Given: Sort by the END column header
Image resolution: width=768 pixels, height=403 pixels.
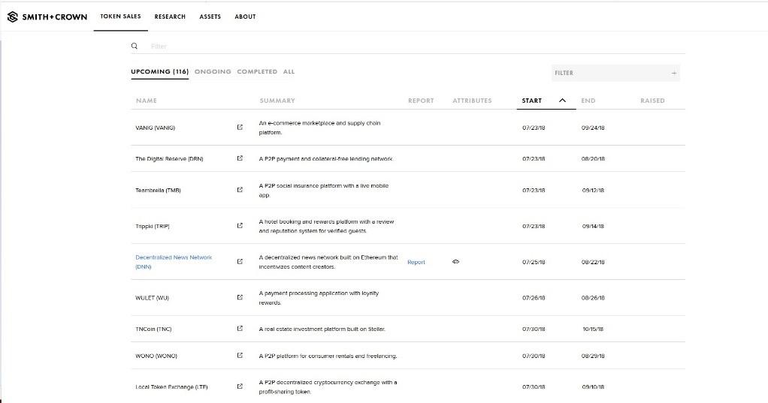Looking at the screenshot, I should pyautogui.click(x=588, y=101).
